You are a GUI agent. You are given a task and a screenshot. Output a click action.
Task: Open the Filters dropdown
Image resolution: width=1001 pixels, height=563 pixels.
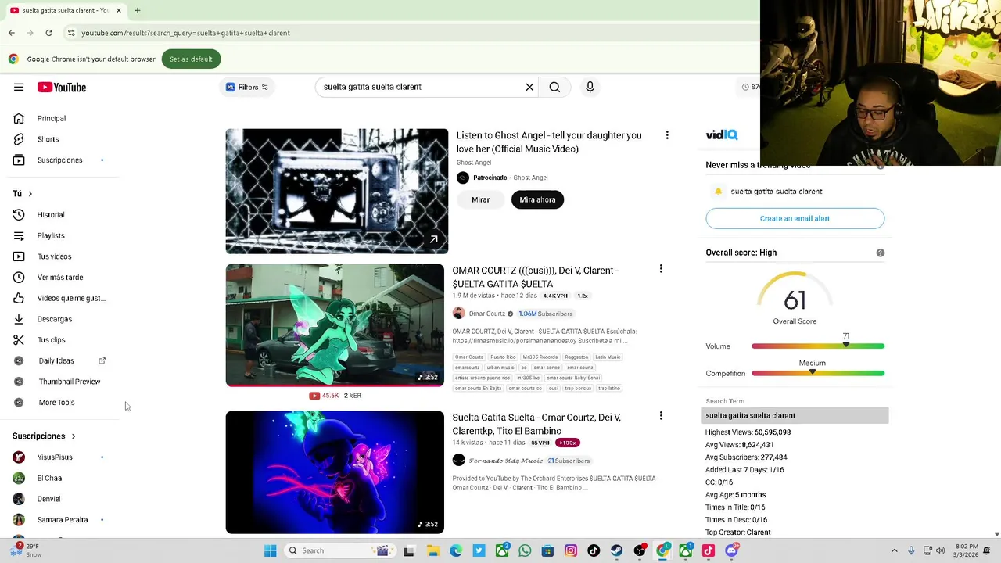click(x=247, y=87)
